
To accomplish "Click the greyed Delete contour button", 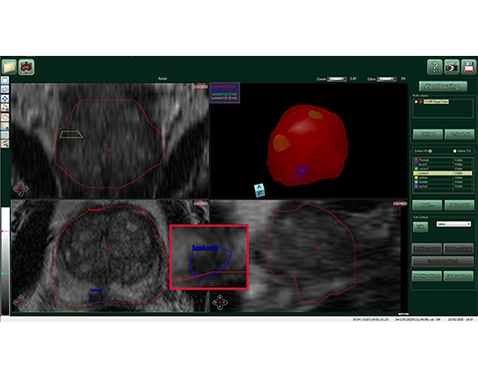I will [x=459, y=248].
